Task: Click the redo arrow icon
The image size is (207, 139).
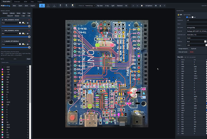Action: pos(137,6)
